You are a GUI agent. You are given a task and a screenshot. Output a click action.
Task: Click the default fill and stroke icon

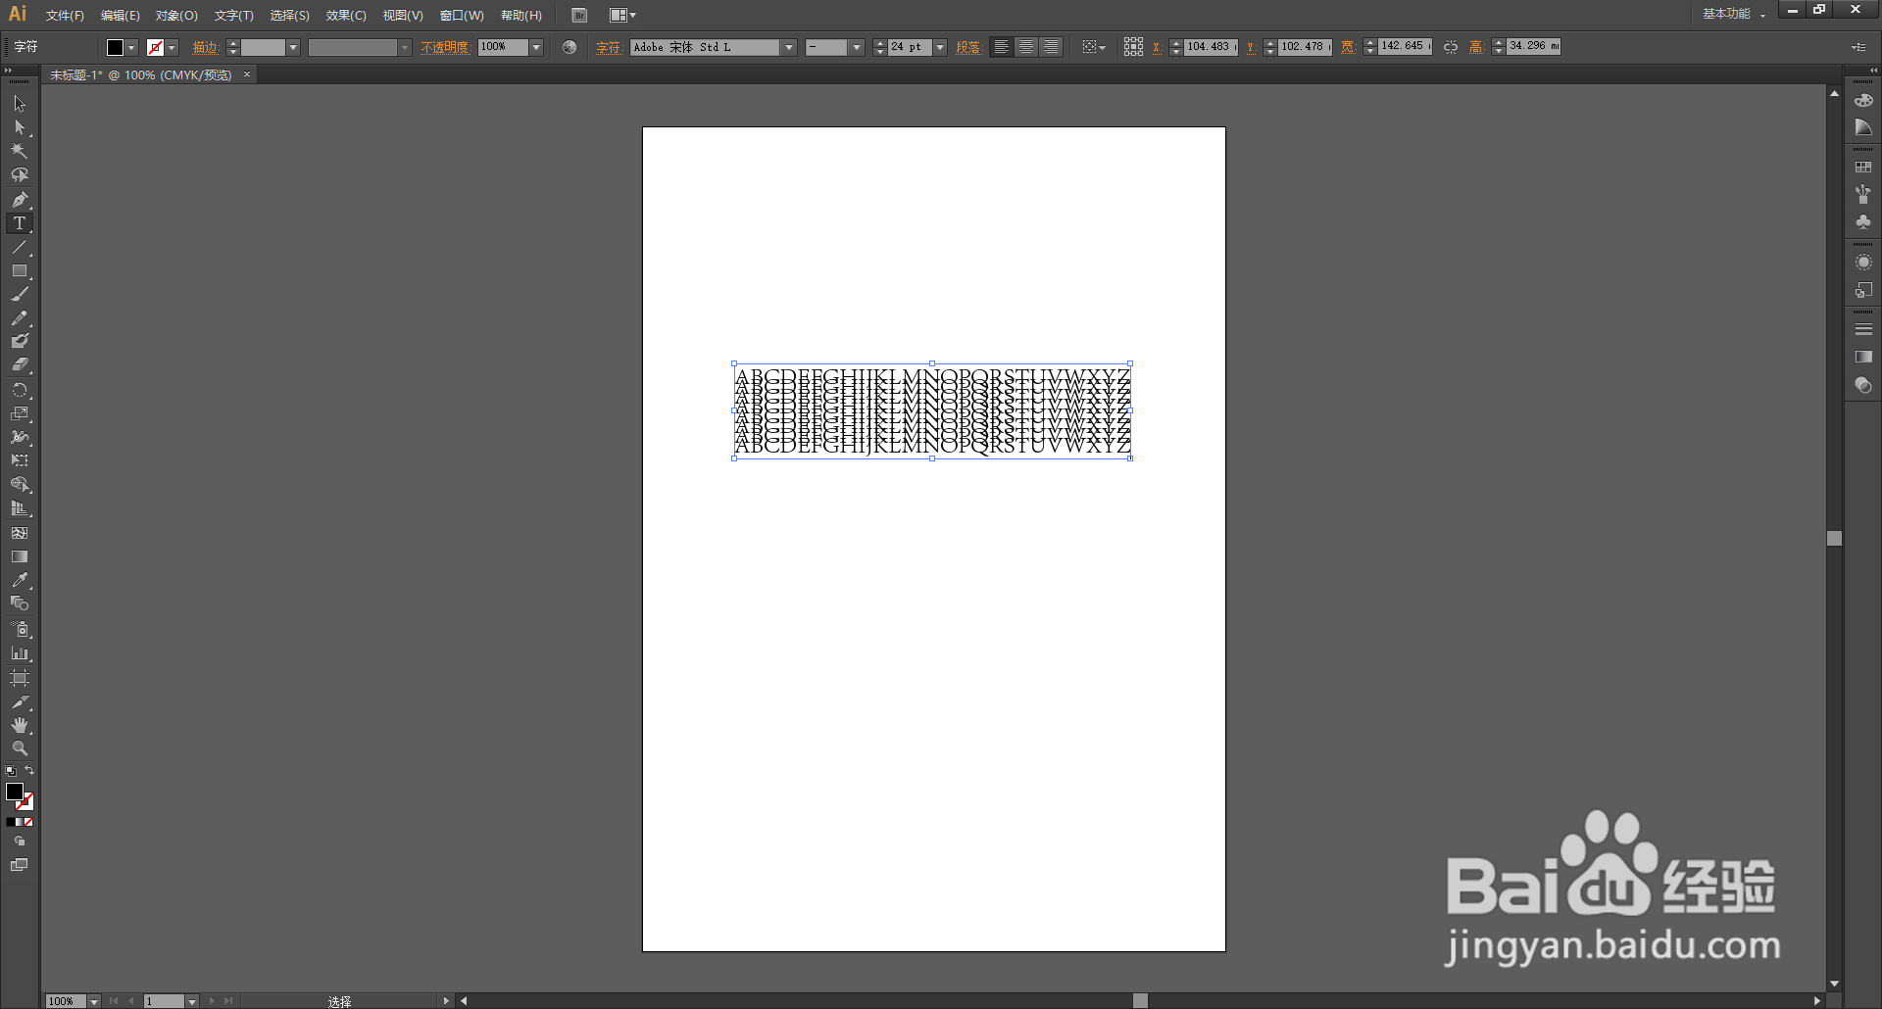tap(11, 771)
